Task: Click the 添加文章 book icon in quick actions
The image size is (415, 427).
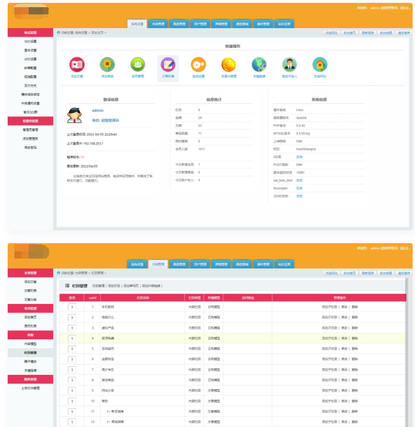Action: click(77, 65)
